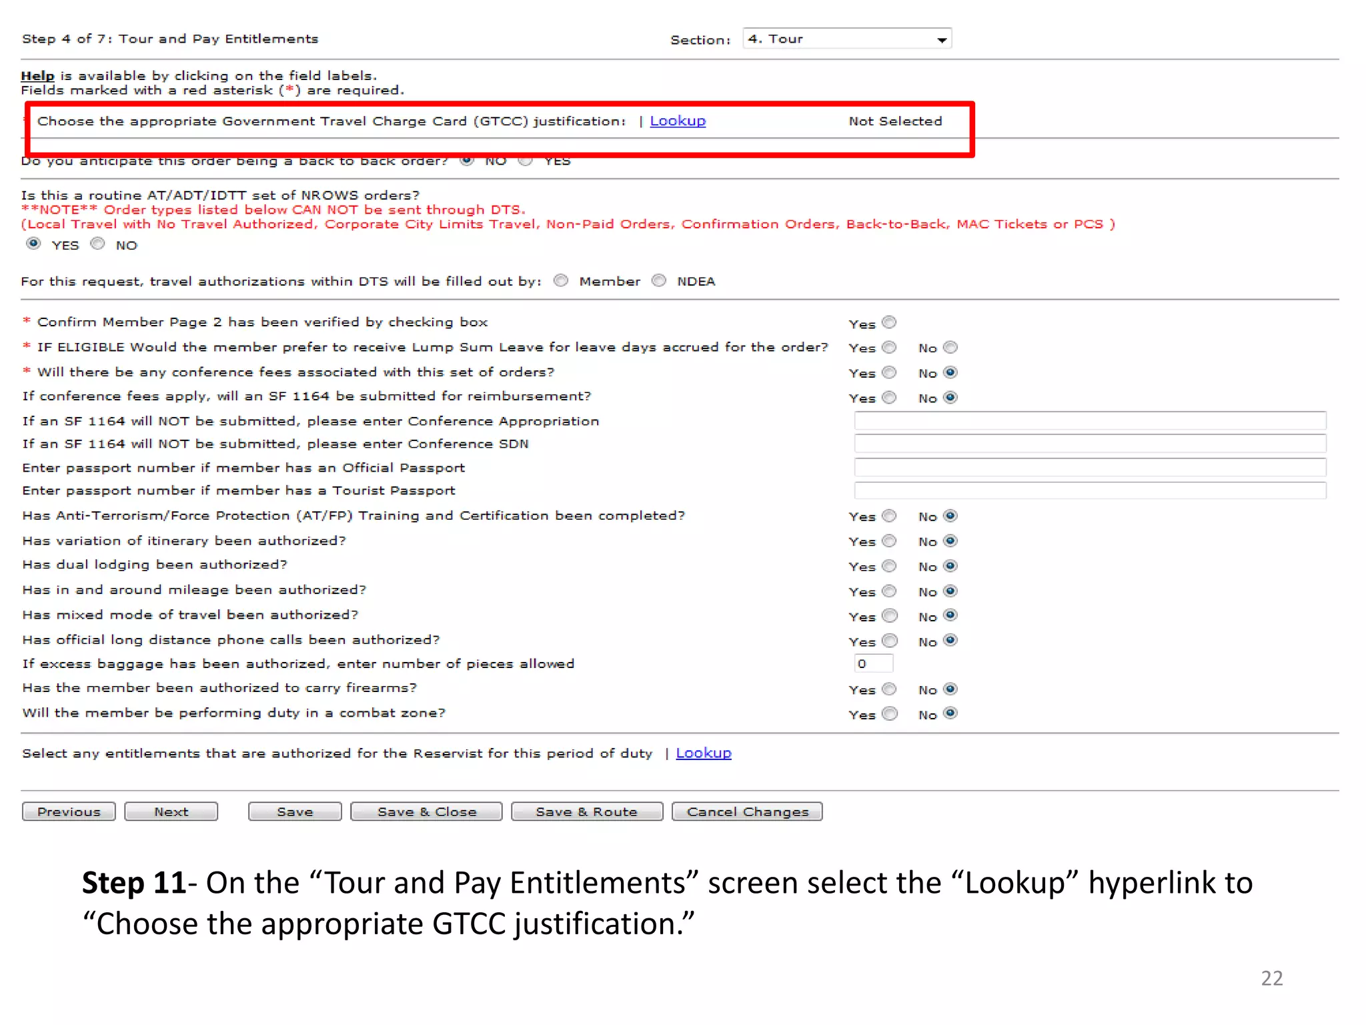1366x1025 pixels.
Task: Click the excess baggage pieces field
Action: point(872,663)
